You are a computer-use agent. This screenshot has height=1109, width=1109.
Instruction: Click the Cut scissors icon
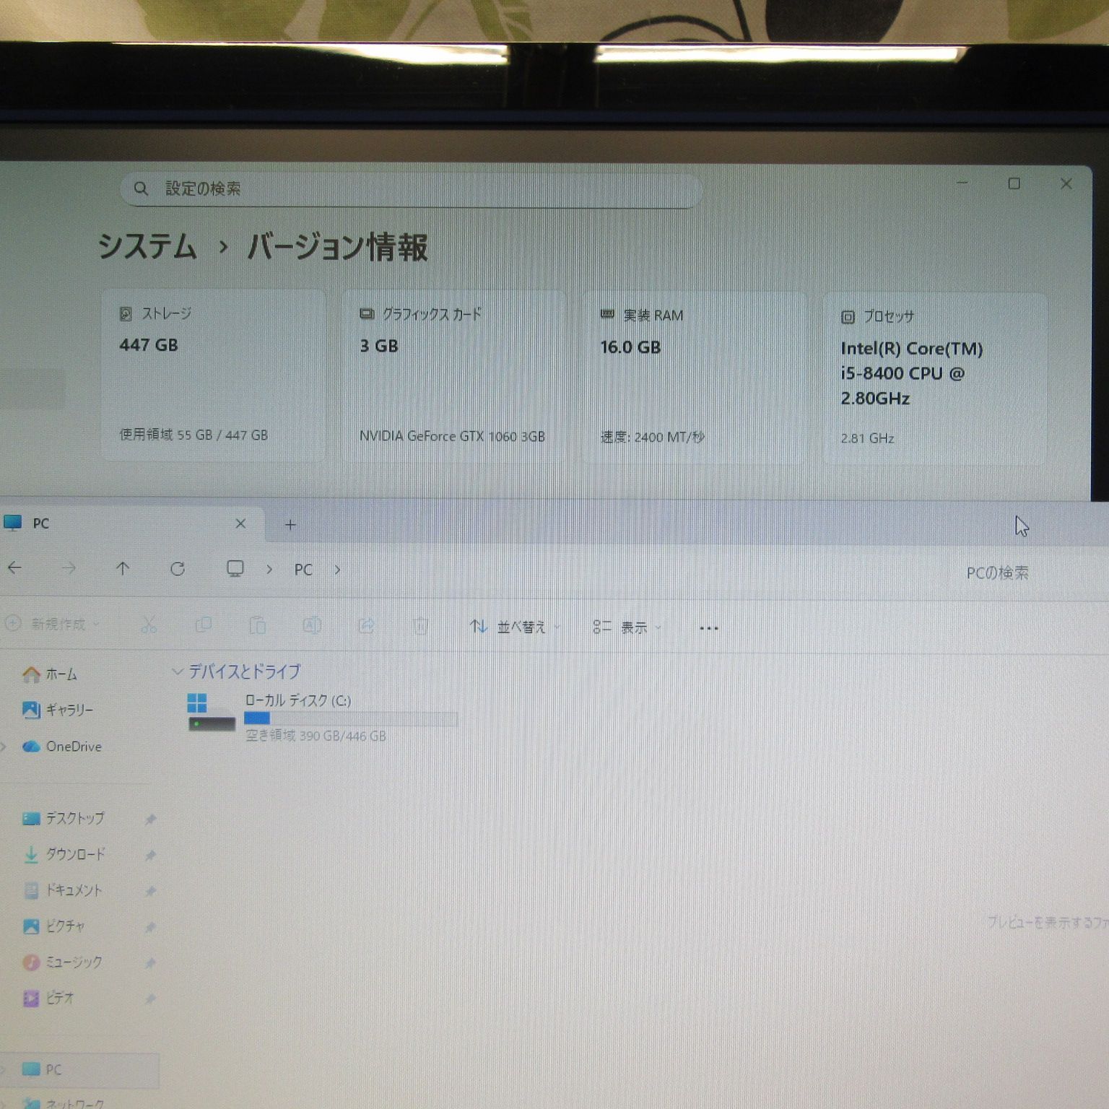149,625
